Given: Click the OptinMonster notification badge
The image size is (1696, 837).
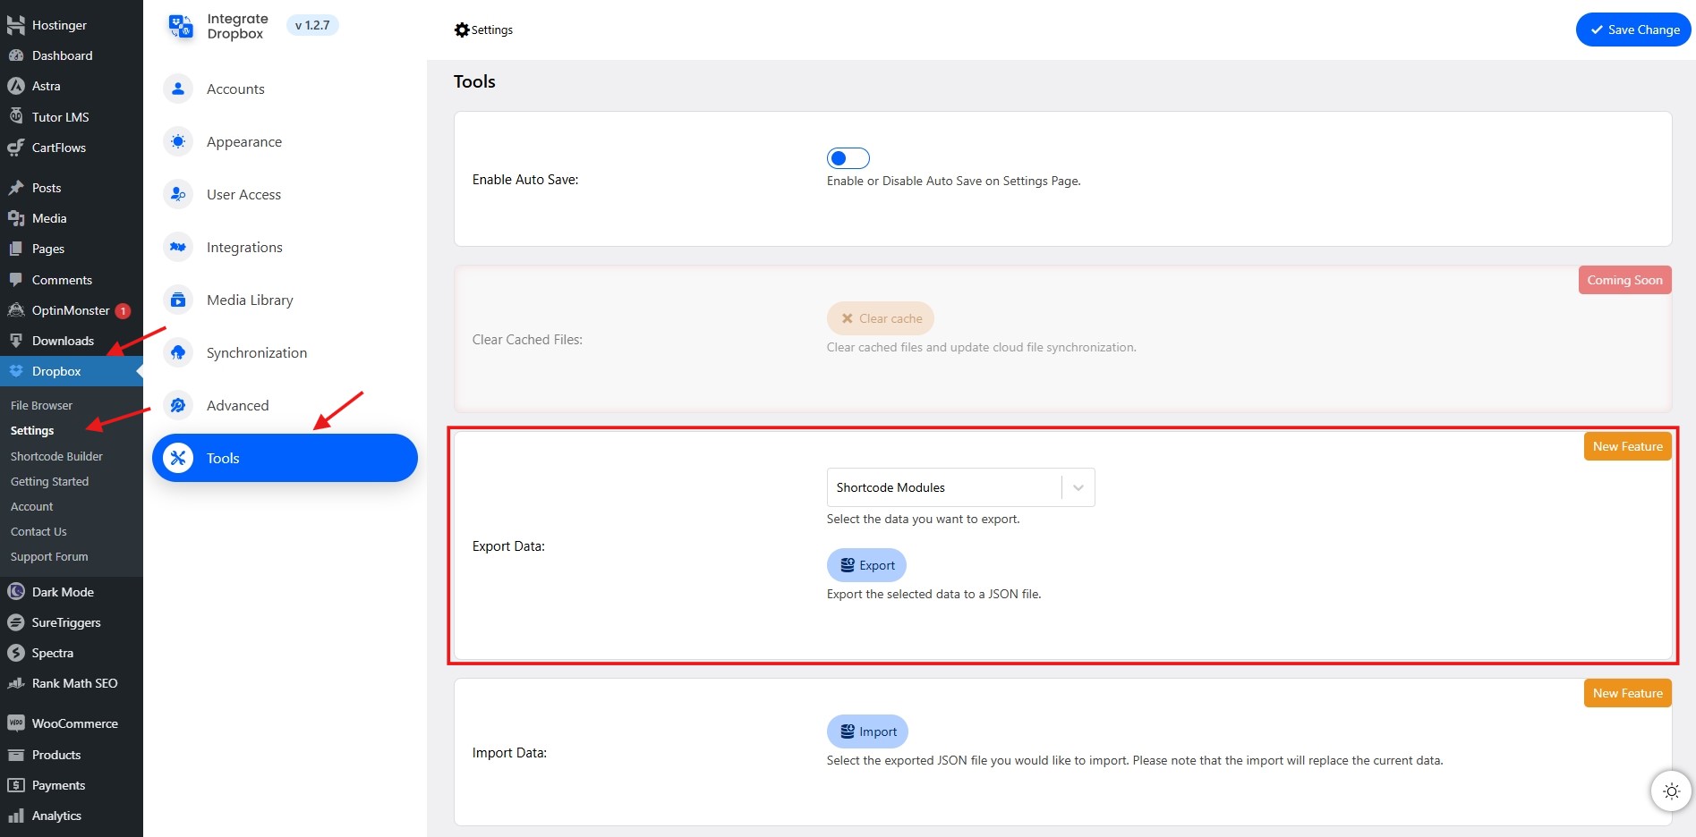Looking at the screenshot, I should coord(123,311).
